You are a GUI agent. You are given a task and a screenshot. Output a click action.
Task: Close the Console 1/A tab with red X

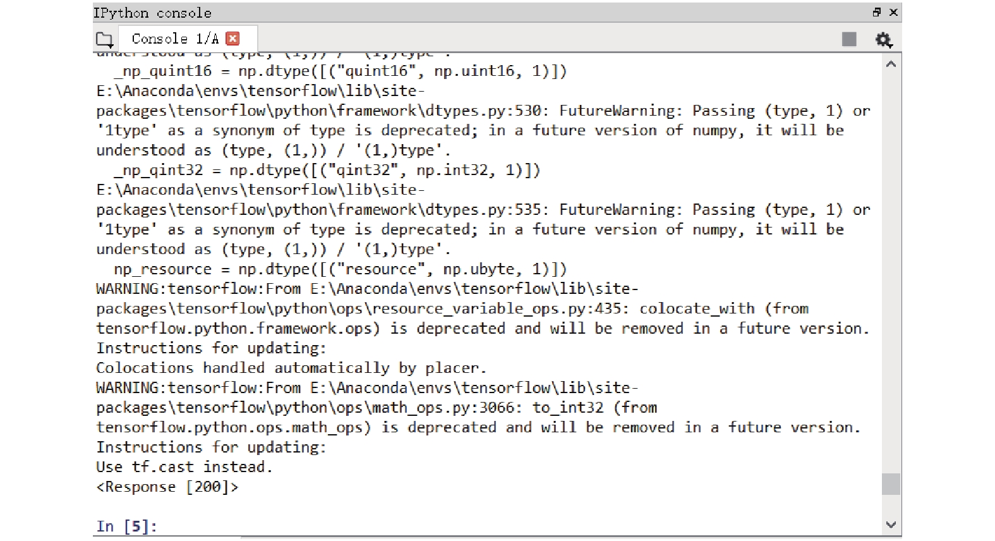point(233,39)
